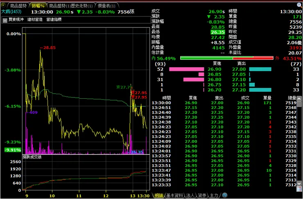Click the 時間 column header in tick list
This screenshot has height=199, width=303.
167,98
